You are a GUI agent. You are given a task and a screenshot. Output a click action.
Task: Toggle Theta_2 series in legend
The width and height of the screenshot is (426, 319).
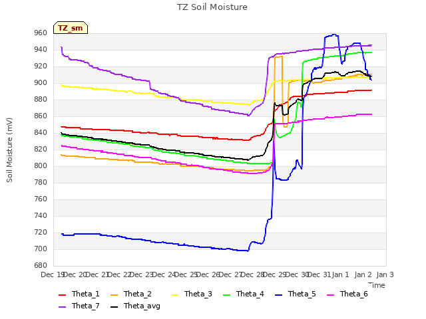pos(131,294)
